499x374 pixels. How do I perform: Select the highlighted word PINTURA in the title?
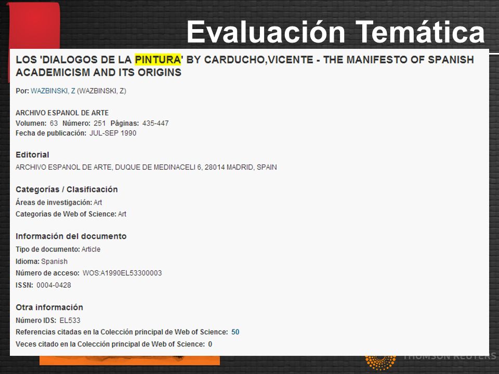[x=158, y=59]
